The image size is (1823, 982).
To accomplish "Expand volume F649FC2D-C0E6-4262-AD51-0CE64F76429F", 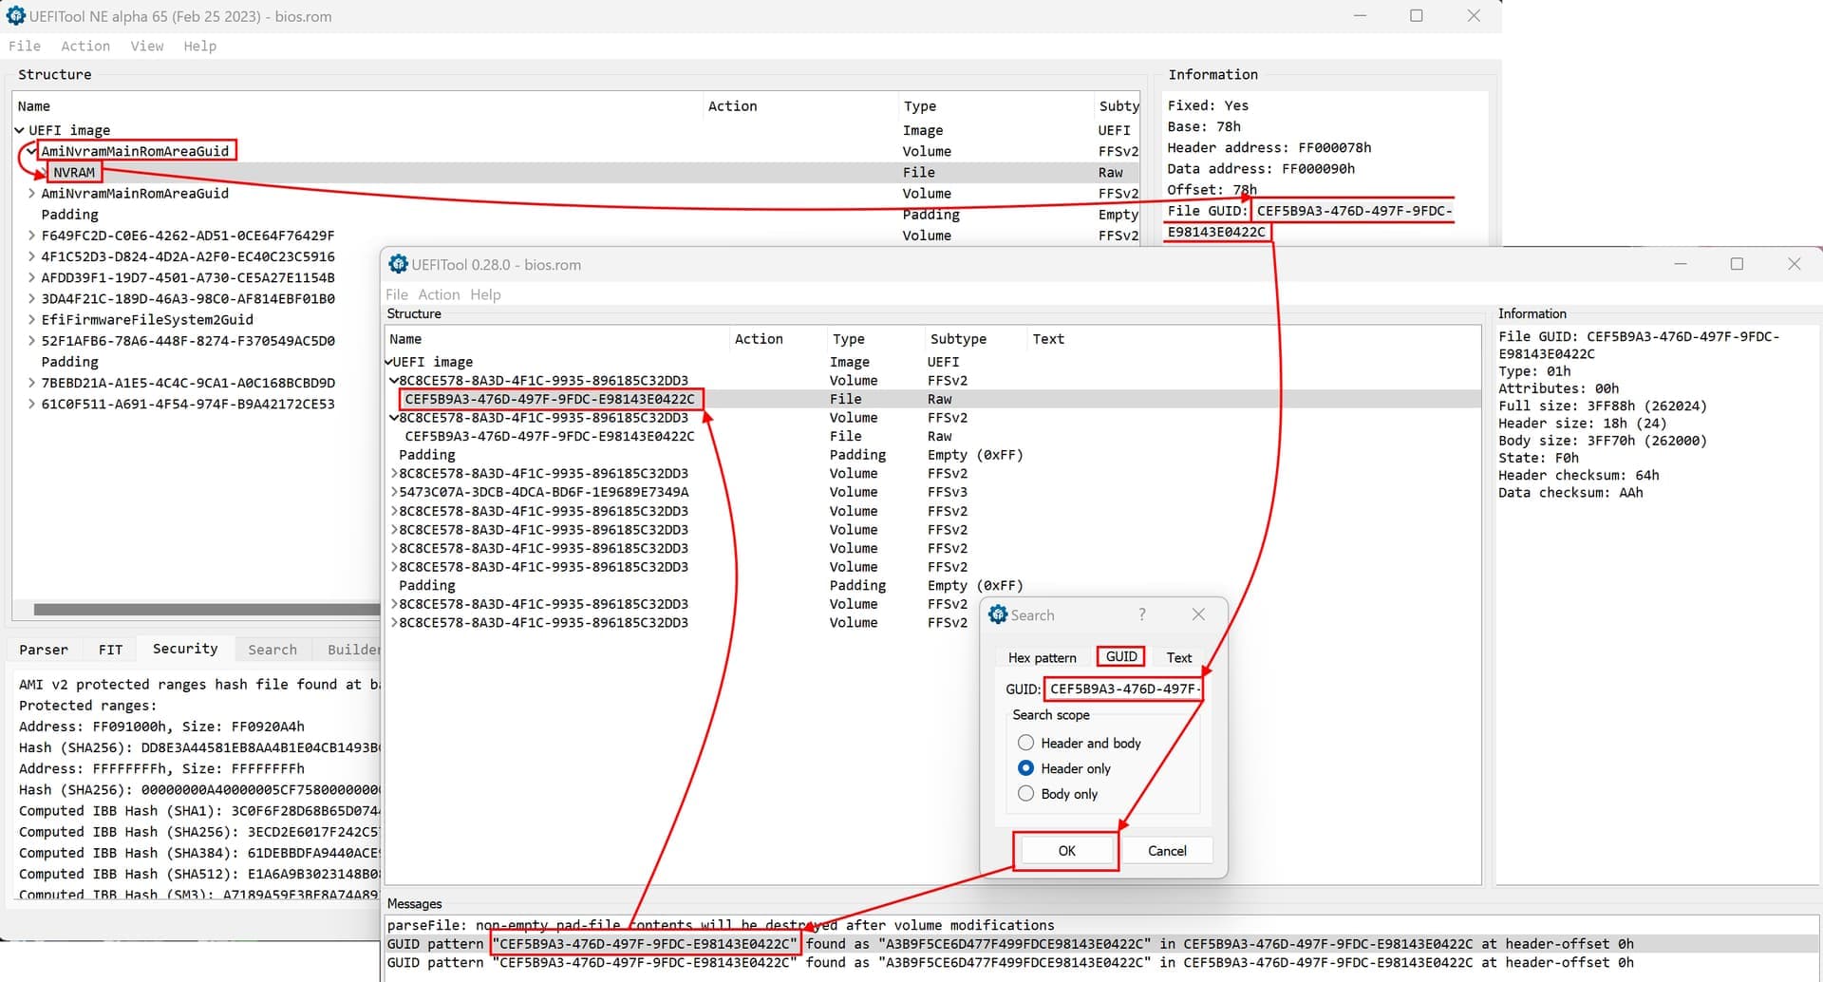I will tap(32, 235).
